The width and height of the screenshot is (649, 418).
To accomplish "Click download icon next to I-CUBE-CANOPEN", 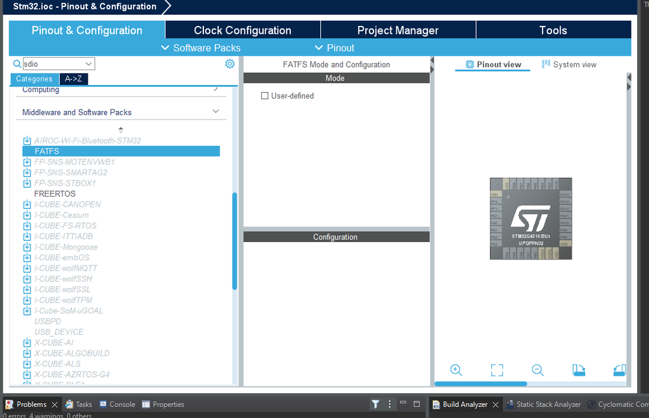I will pyautogui.click(x=27, y=204).
